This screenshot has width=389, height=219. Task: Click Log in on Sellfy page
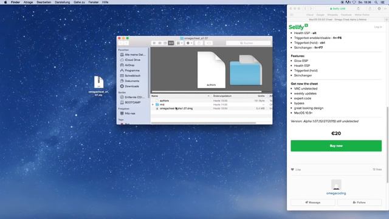tap(378, 27)
